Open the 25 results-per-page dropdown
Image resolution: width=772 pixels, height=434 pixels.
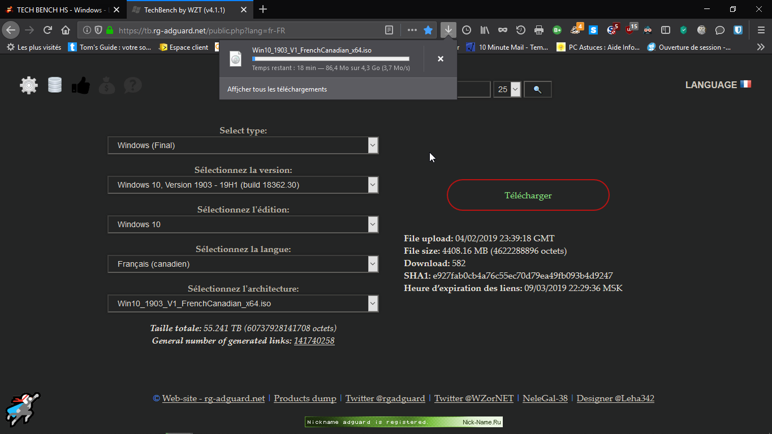coord(507,89)
